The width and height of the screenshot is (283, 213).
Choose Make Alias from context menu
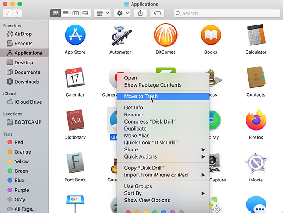(163, 136)
